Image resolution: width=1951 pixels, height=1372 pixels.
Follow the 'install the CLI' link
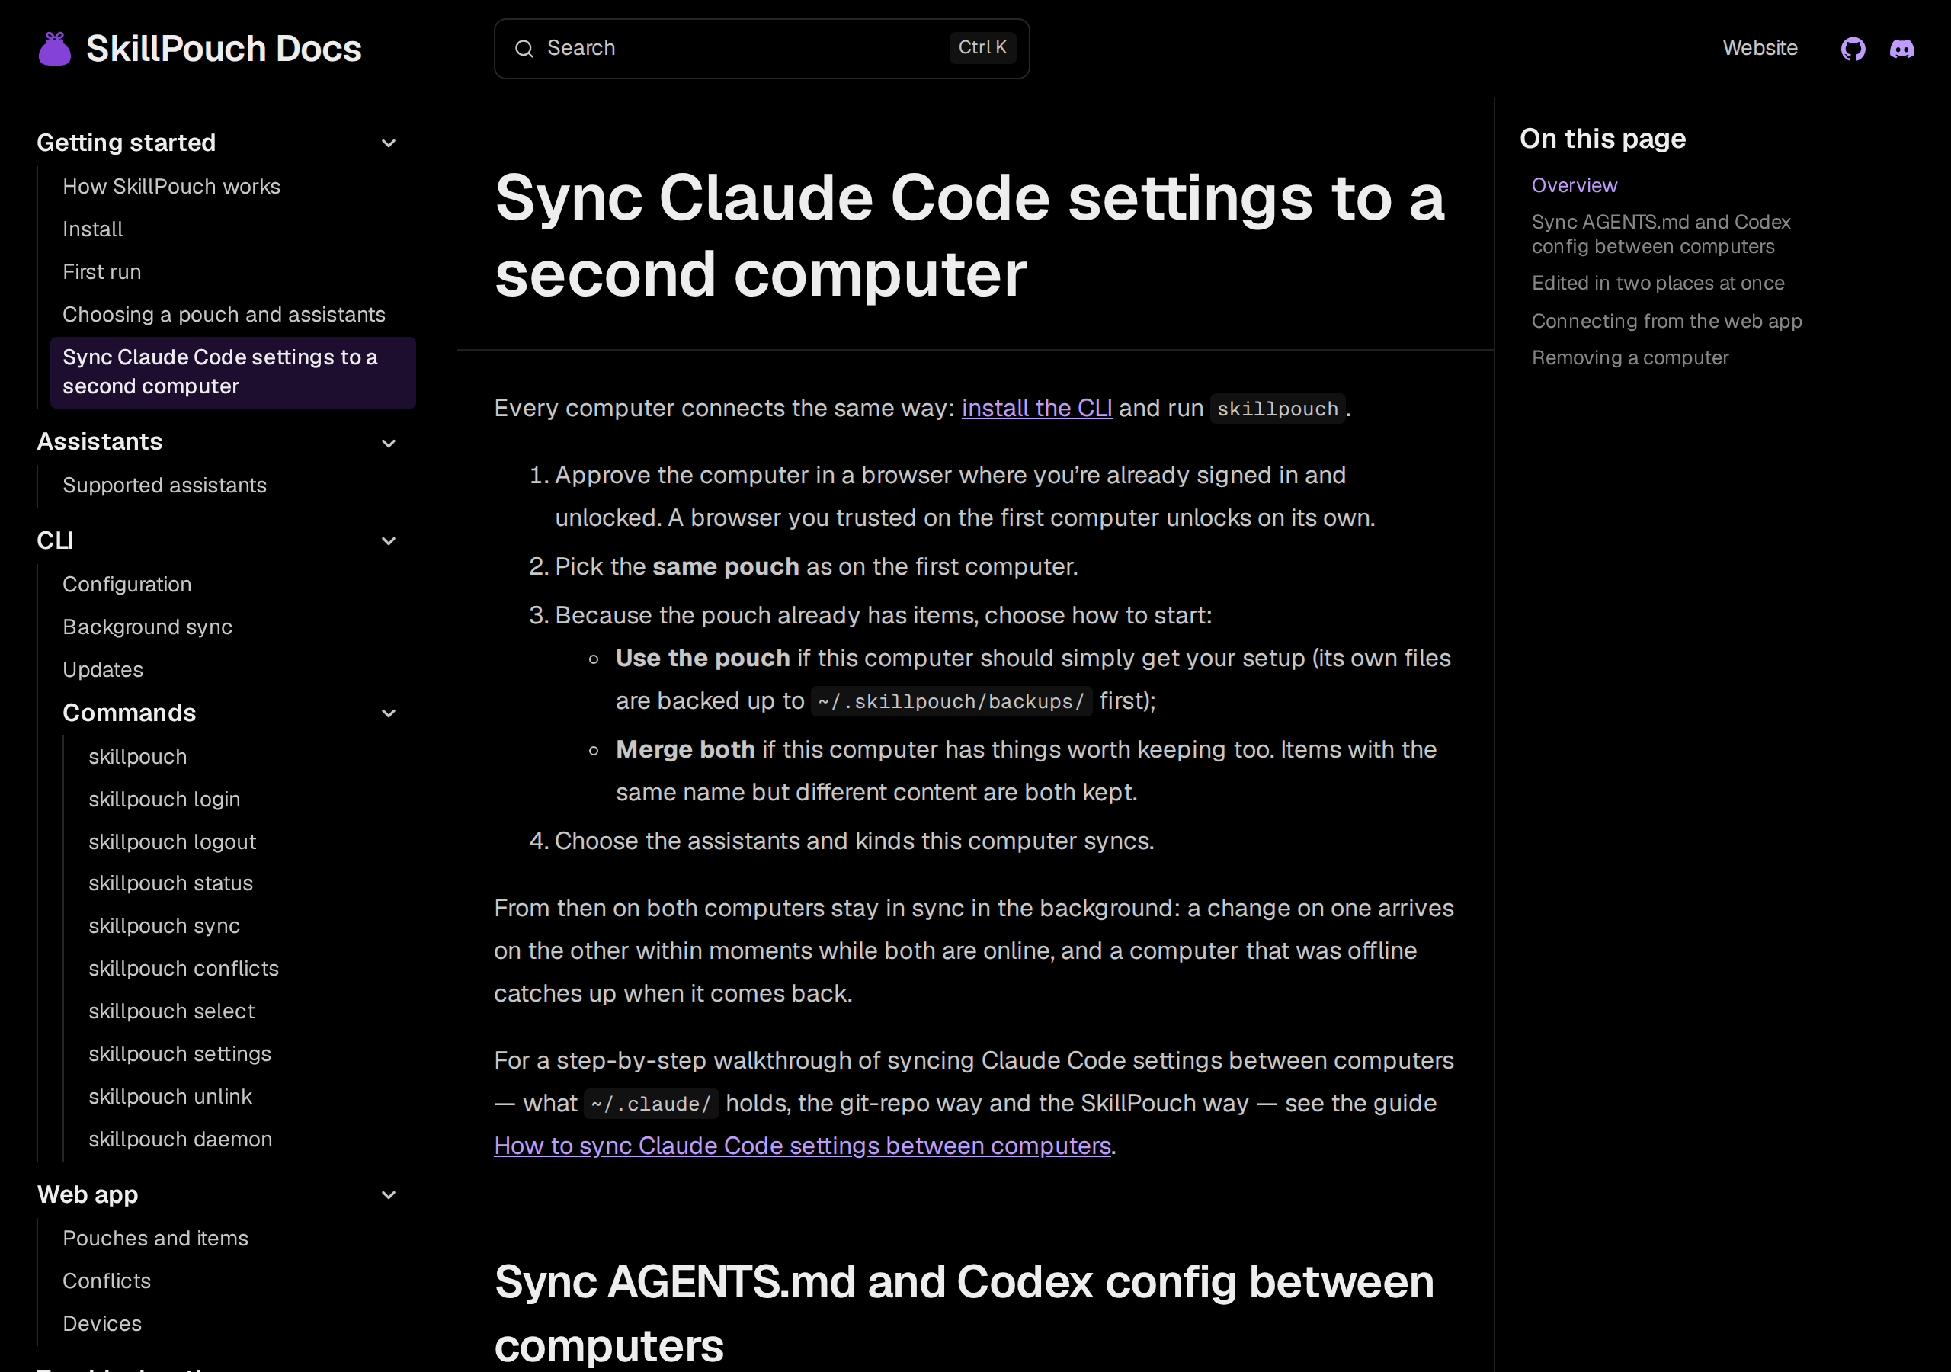click(x=1036, y=408)
